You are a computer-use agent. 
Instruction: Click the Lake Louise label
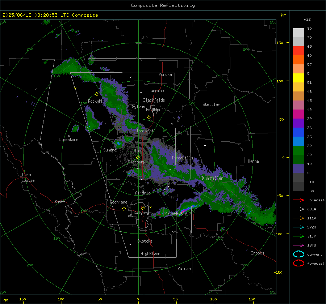tap(28, 177)
